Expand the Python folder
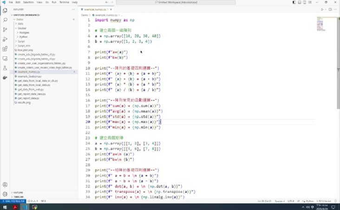The height and width of the screenshot is (210, 340). 23,37
